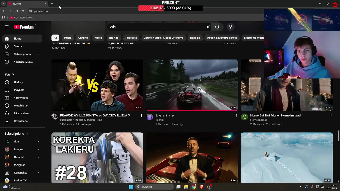Screen dimensions: 340x191
Task: Select the Action-adventure games filter chip
Action: (222, 38)
